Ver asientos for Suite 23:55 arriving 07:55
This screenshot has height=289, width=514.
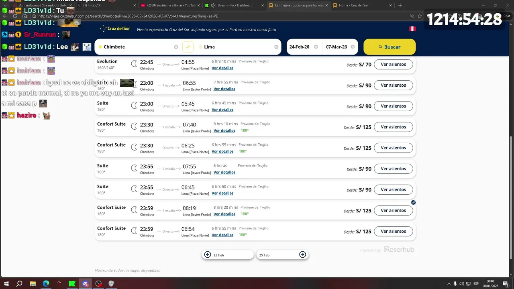393,169
